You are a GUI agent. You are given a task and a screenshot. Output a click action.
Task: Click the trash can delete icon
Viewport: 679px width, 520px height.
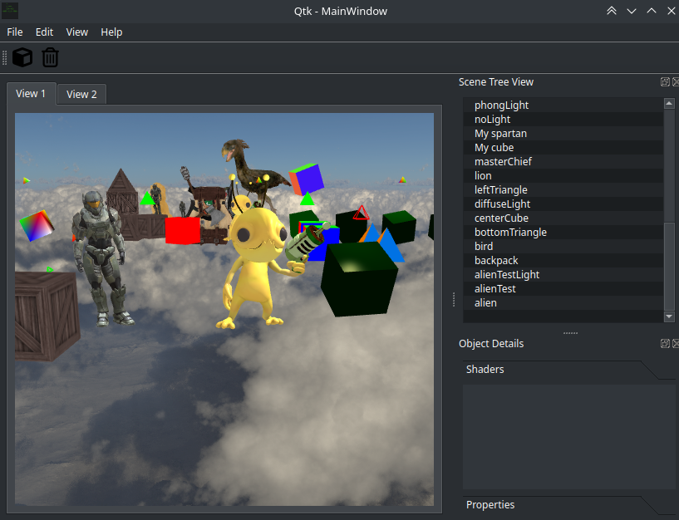point(50,57)
